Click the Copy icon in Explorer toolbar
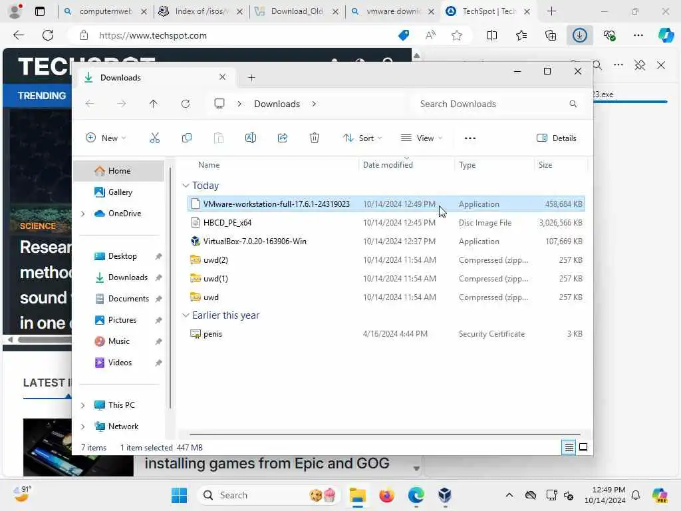The height and width of the screenshot is (511, 681). pyautogui.click(x=187, y=138)
